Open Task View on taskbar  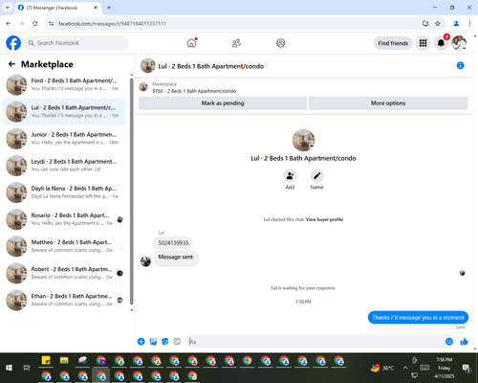point(27,368)
